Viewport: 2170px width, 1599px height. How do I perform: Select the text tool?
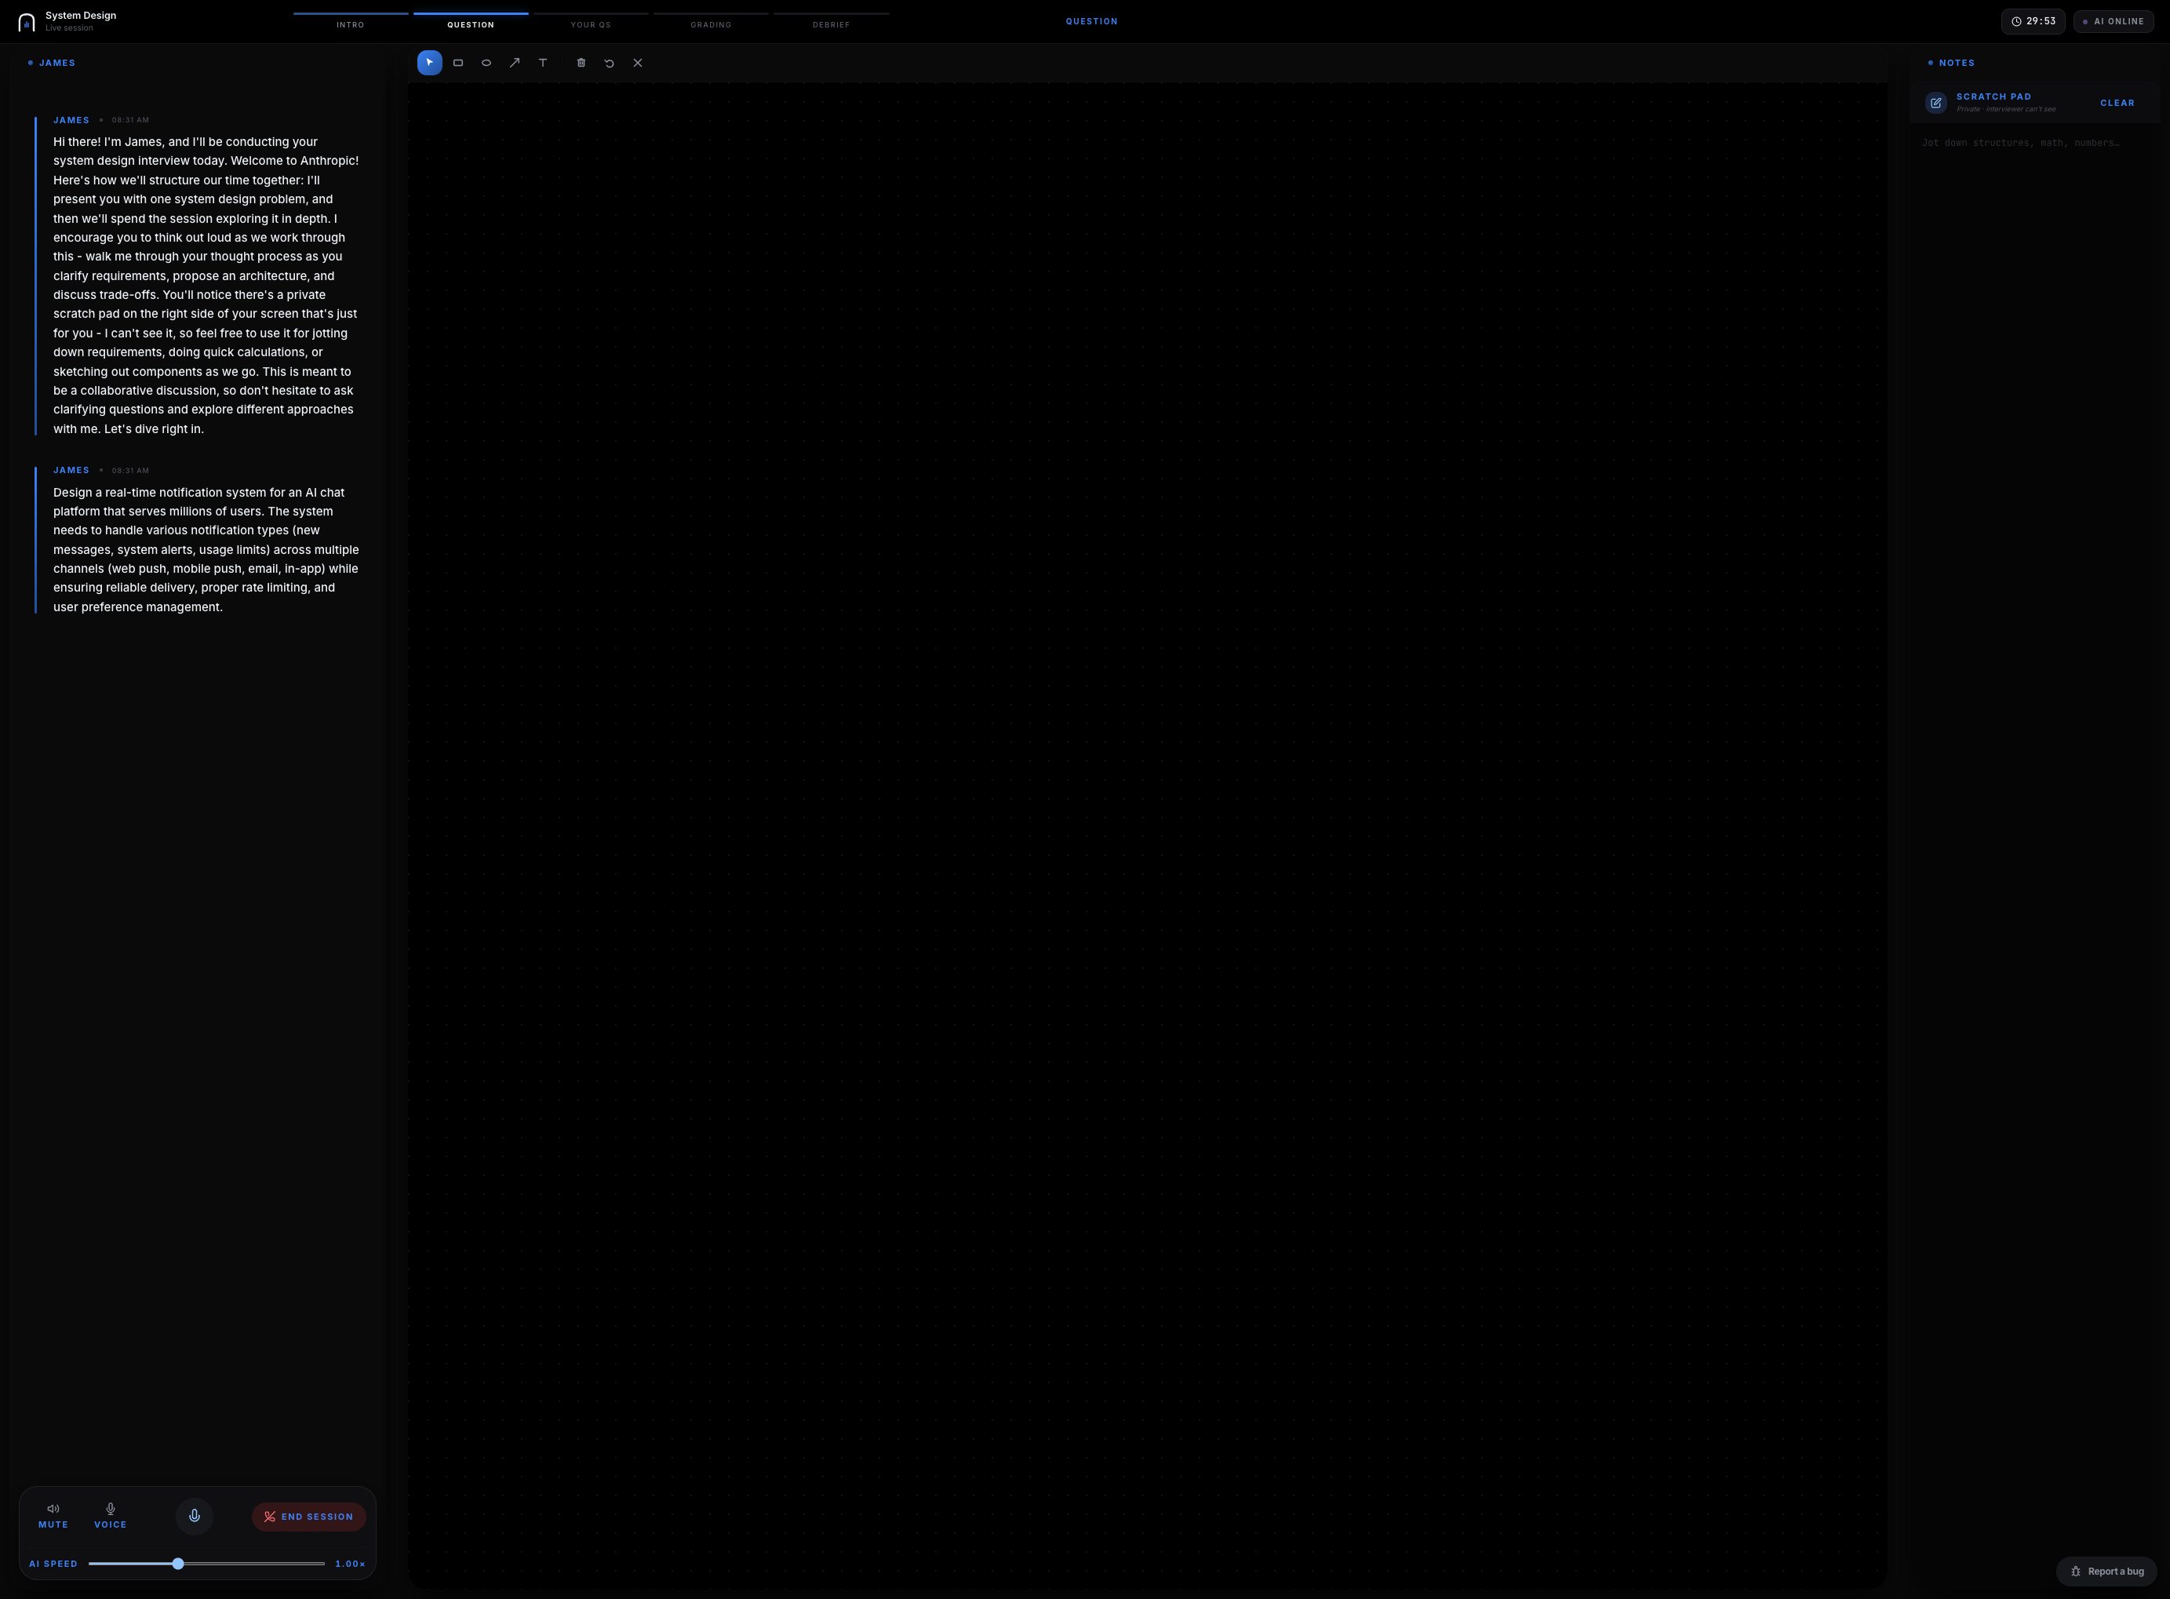click(x=543, y=63)
